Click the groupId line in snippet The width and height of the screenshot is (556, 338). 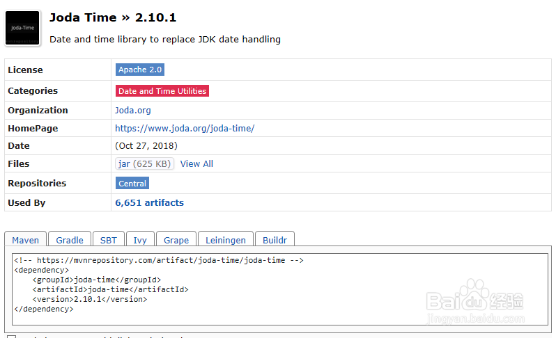[96, 280]
